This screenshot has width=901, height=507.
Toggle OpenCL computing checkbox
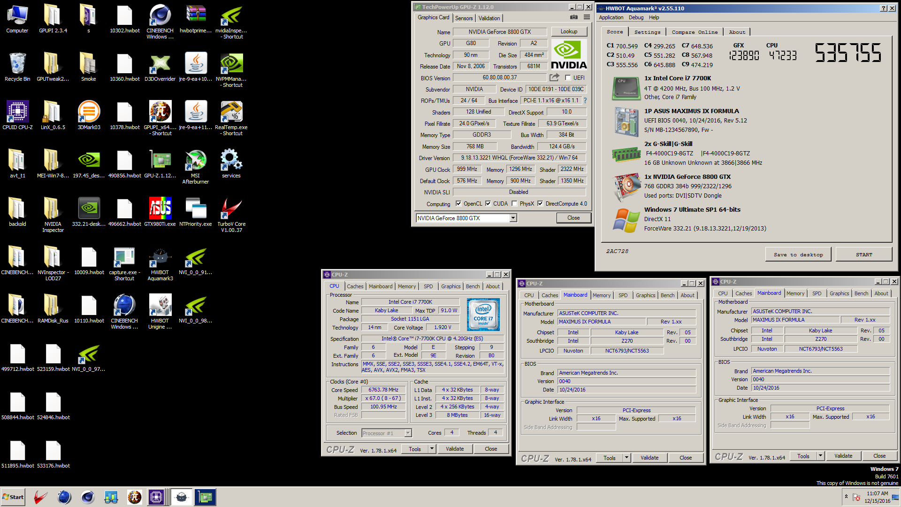tap(458, 204)
